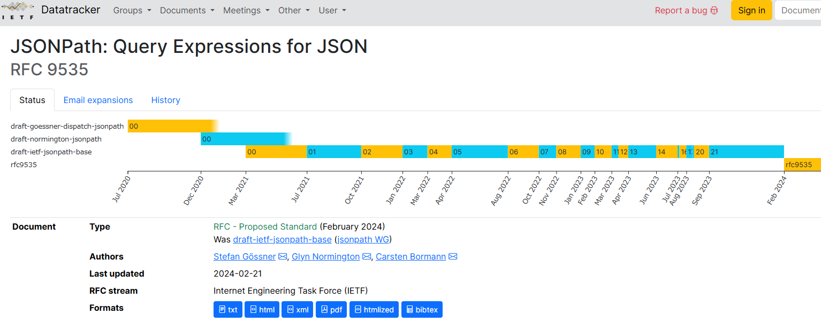
Task: Select draft-ietf-jsonpath-base revision 02 bar
Action: (382, 152)
